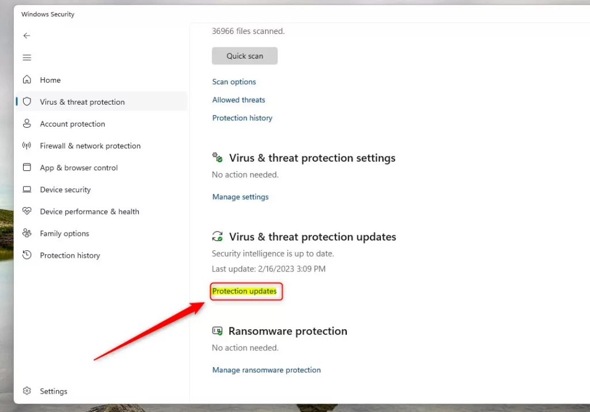Open Settings gear icon in sidebar

click(27, 391)
